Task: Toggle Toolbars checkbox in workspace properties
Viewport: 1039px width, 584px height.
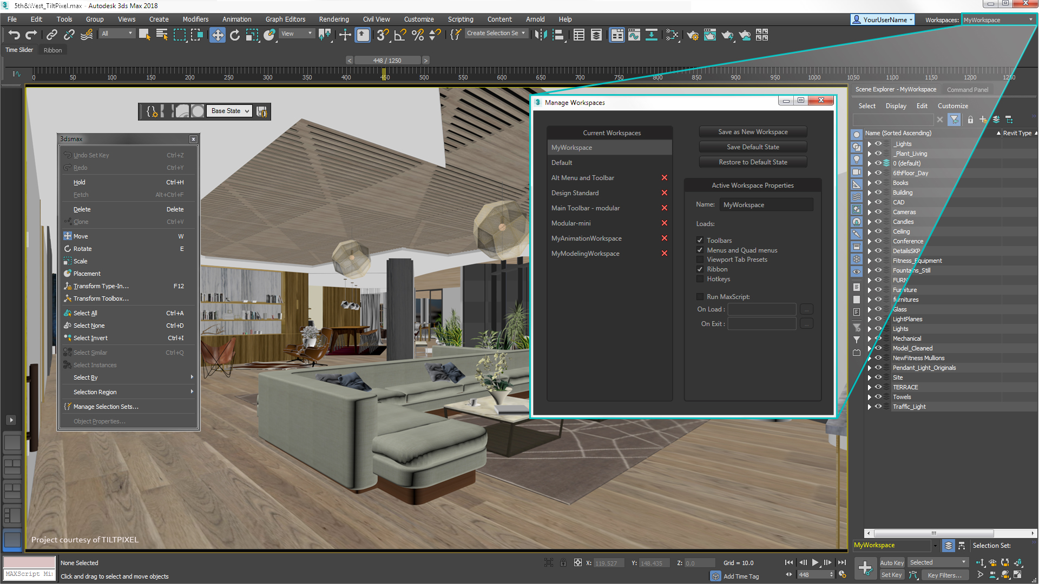Action: point(701,240)
